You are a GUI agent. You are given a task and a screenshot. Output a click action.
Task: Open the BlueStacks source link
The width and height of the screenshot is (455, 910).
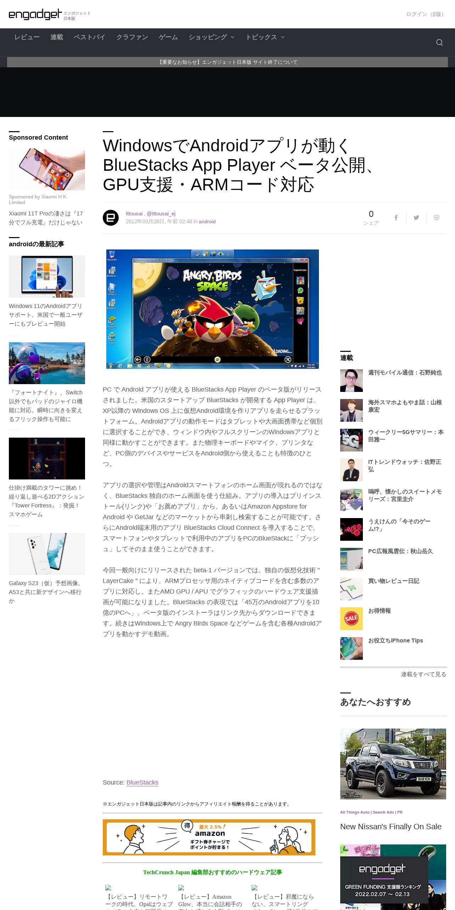142,782
